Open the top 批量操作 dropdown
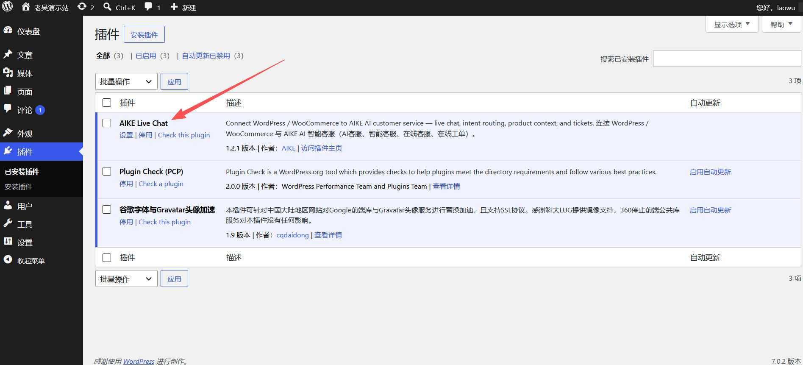 [x=126, y=81]
